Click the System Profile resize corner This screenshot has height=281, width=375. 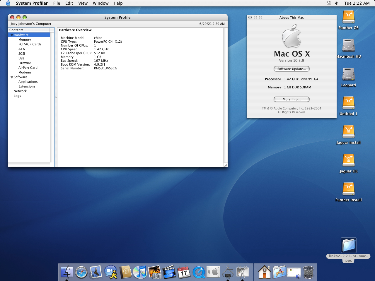[225, 165]
